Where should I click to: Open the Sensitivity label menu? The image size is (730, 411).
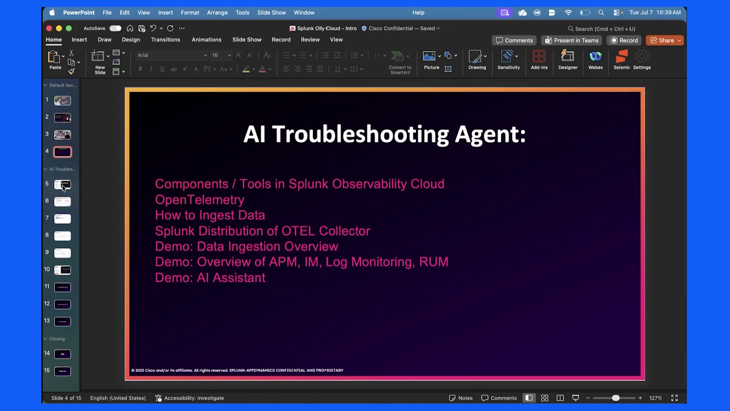509,60
